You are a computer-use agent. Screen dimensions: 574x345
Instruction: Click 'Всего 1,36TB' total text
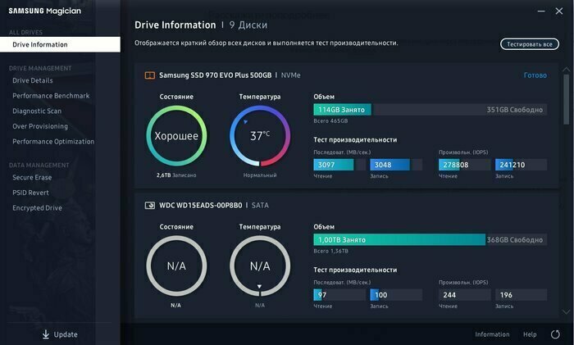[331, 252]
